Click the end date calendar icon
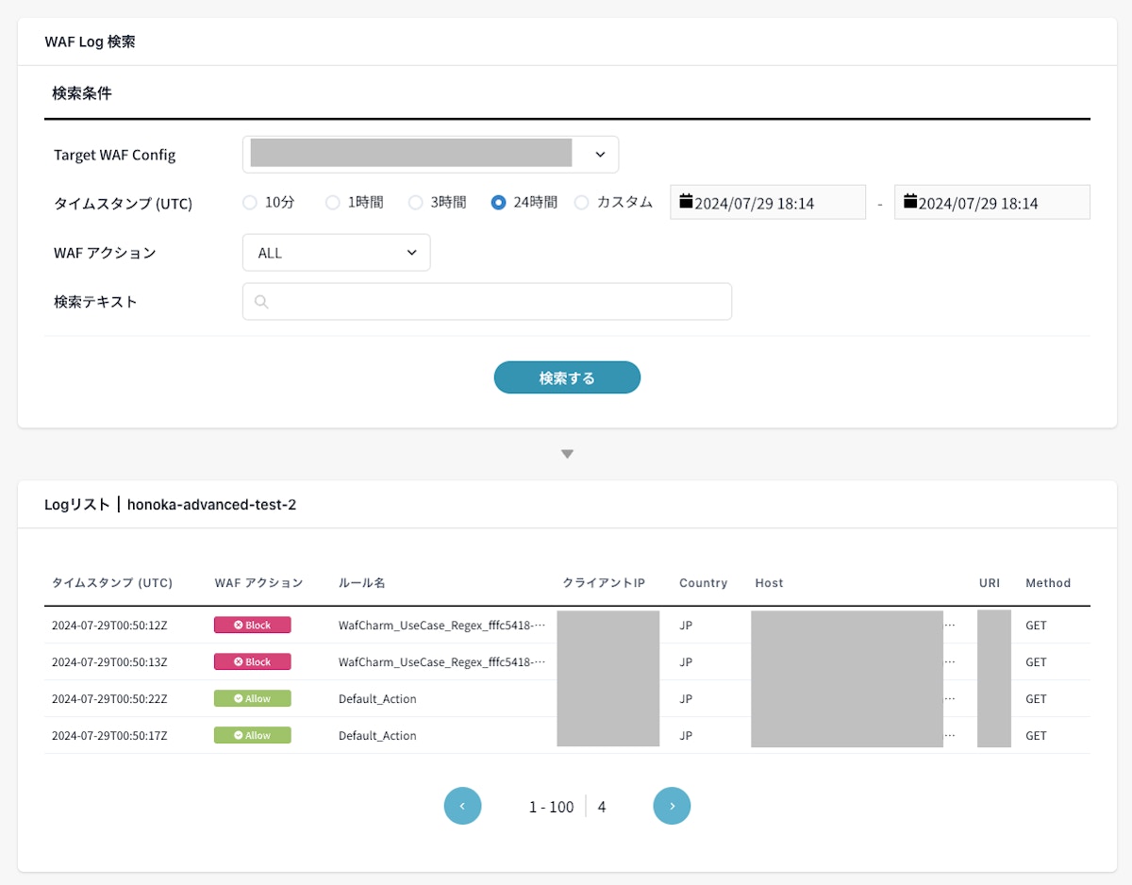The image size is (1132, 885). coord(910,202)
